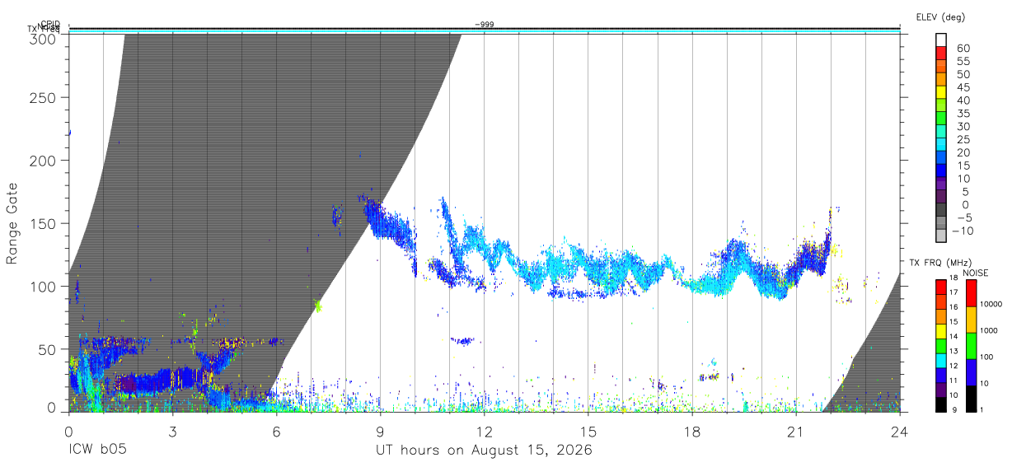Click the "3" hour tick on the time axis

tap(172, 432)
